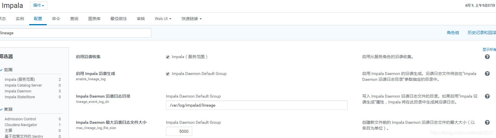
Task: Open the 快速链接 dropdown menu
Action: pos(192,19)
